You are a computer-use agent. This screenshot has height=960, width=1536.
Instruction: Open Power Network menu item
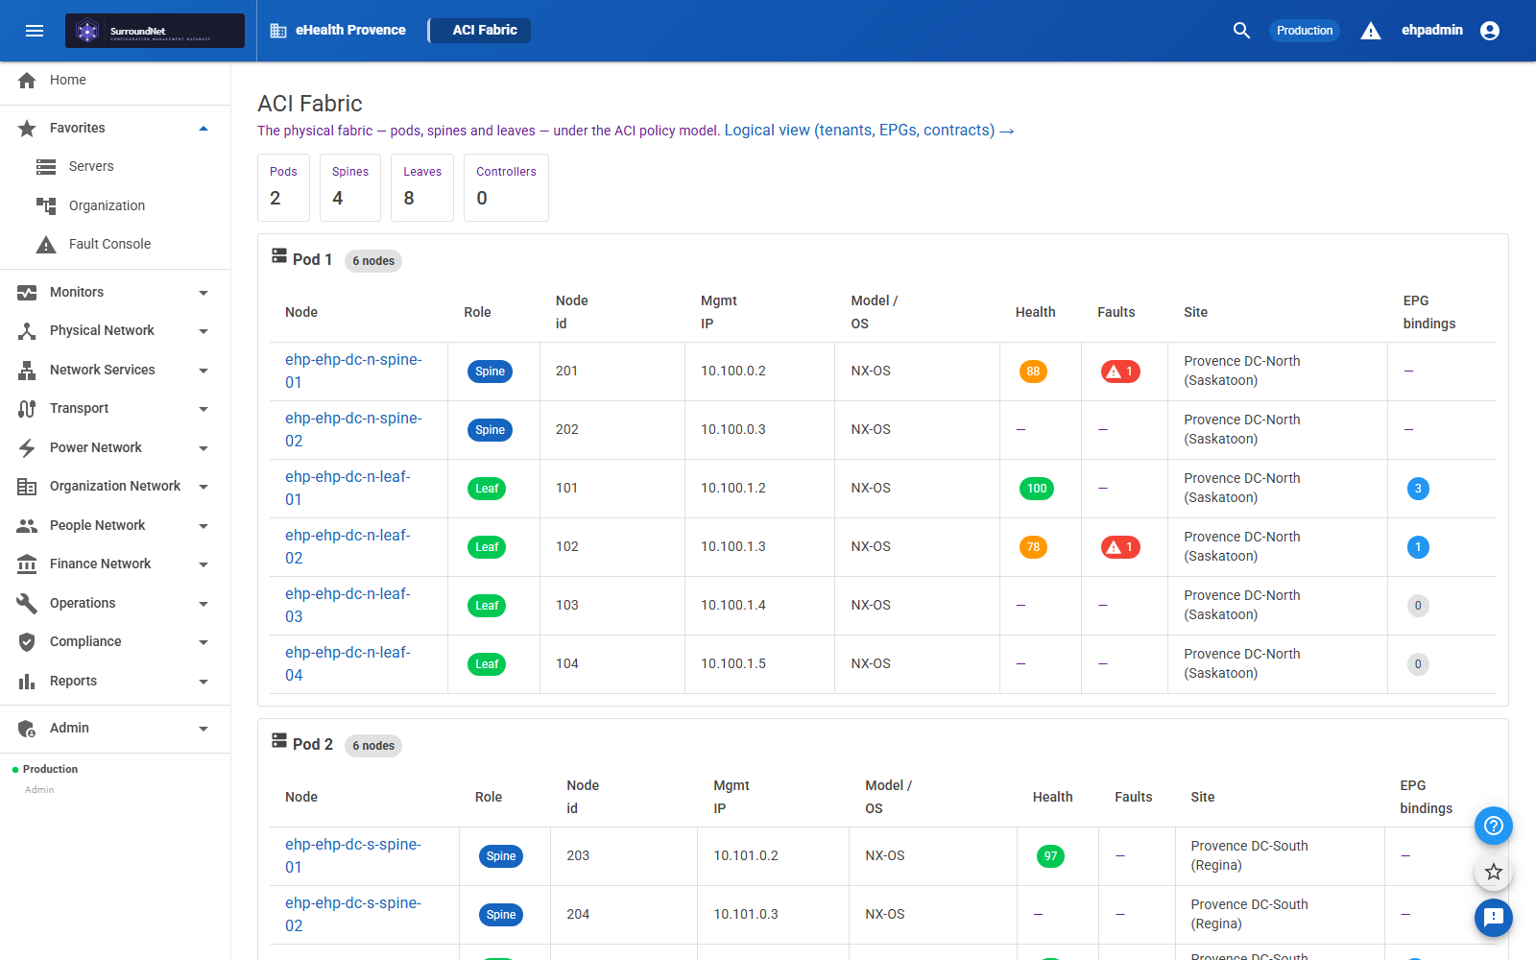tap(115, 447)
